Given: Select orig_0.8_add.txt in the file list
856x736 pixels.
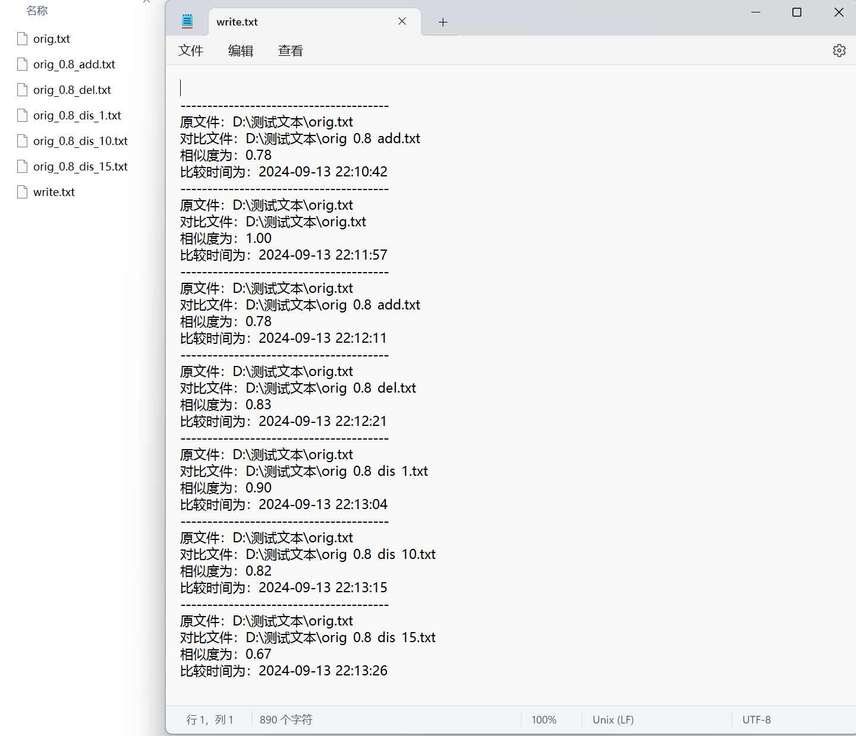Looking at the screenshot, I should click(x=74, y=64).
